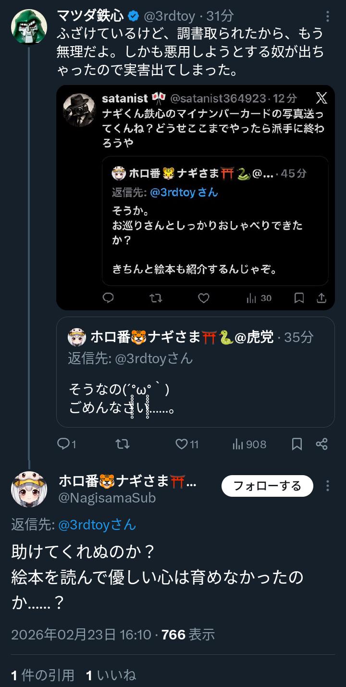Open more options beside the フォローする button
The image size is (346, 687).
click(x=327, y=486)
